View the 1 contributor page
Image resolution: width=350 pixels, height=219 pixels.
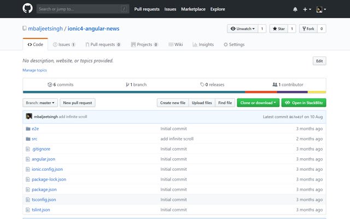tap(288, 84)
